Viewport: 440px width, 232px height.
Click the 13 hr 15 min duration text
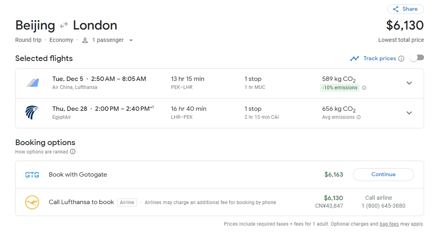pos(188,79)
